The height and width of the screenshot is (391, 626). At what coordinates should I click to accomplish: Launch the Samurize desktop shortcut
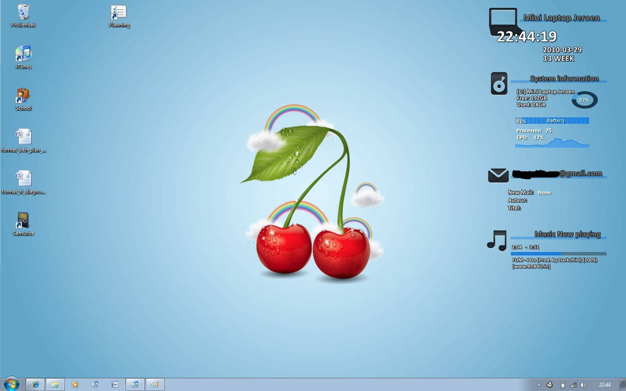pos(24,224)
